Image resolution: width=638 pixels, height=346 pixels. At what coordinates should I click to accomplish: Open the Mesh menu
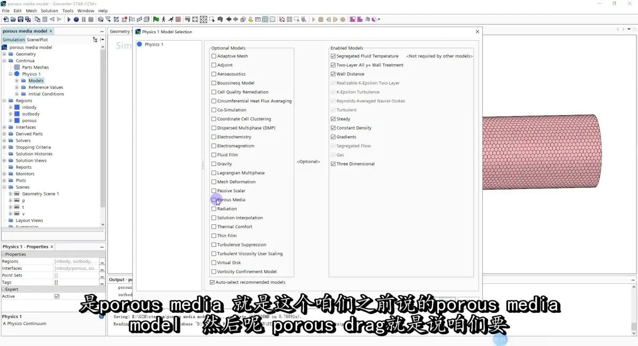pyautogui.click(x=32, y=11)
